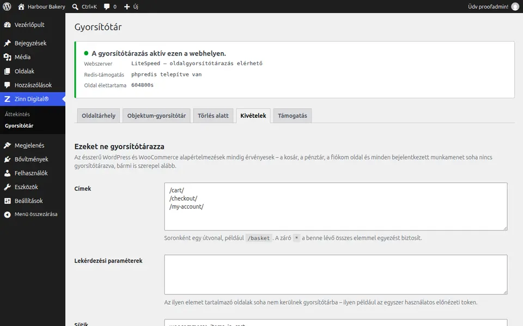The height and width of the screenshot is (326, 523).
Task: Click the green active status dot
Action: 86,53
